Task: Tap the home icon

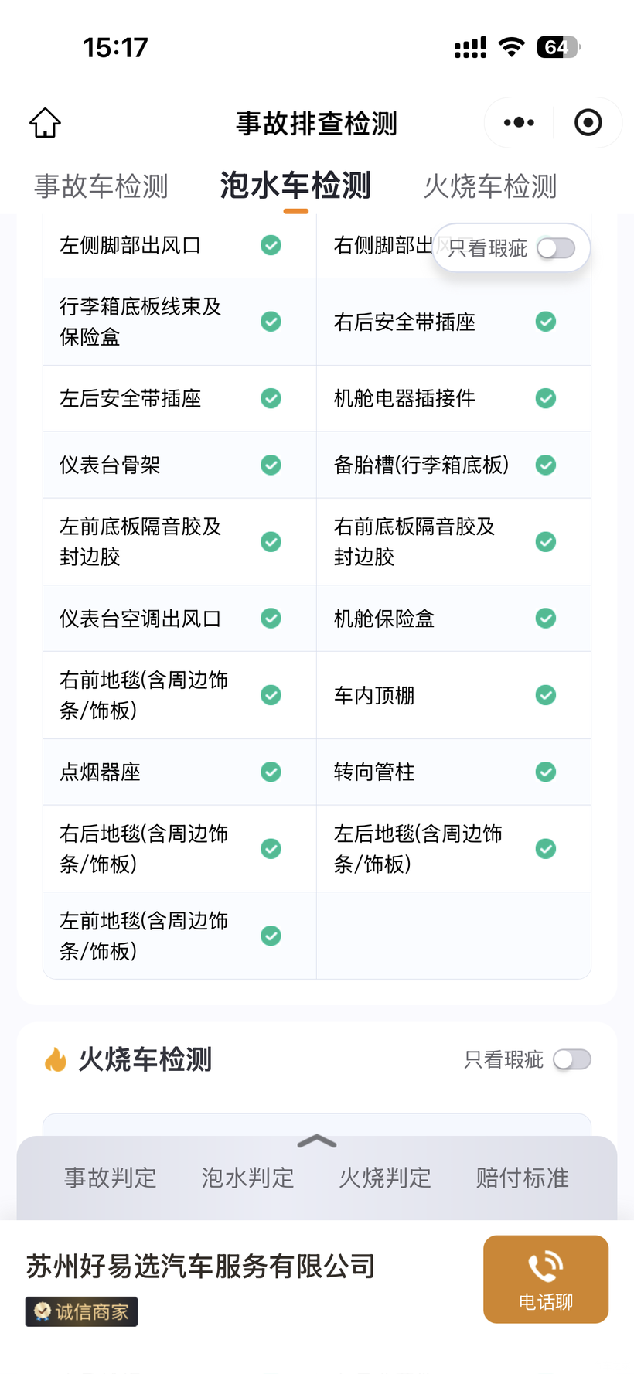Action: click(x=45, y=123)
